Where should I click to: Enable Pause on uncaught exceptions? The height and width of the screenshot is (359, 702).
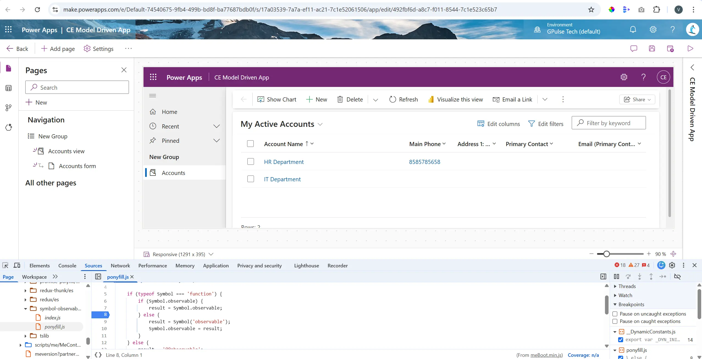click(x=615, y=314)
